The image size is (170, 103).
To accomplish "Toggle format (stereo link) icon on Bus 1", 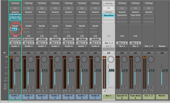I will [x=105, y=91].
